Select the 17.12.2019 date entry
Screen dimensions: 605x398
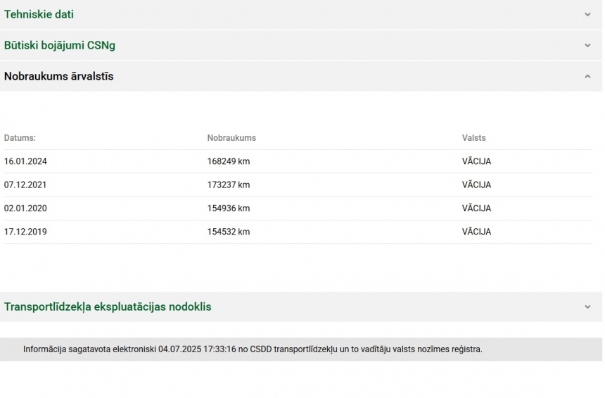coord(25,232)
